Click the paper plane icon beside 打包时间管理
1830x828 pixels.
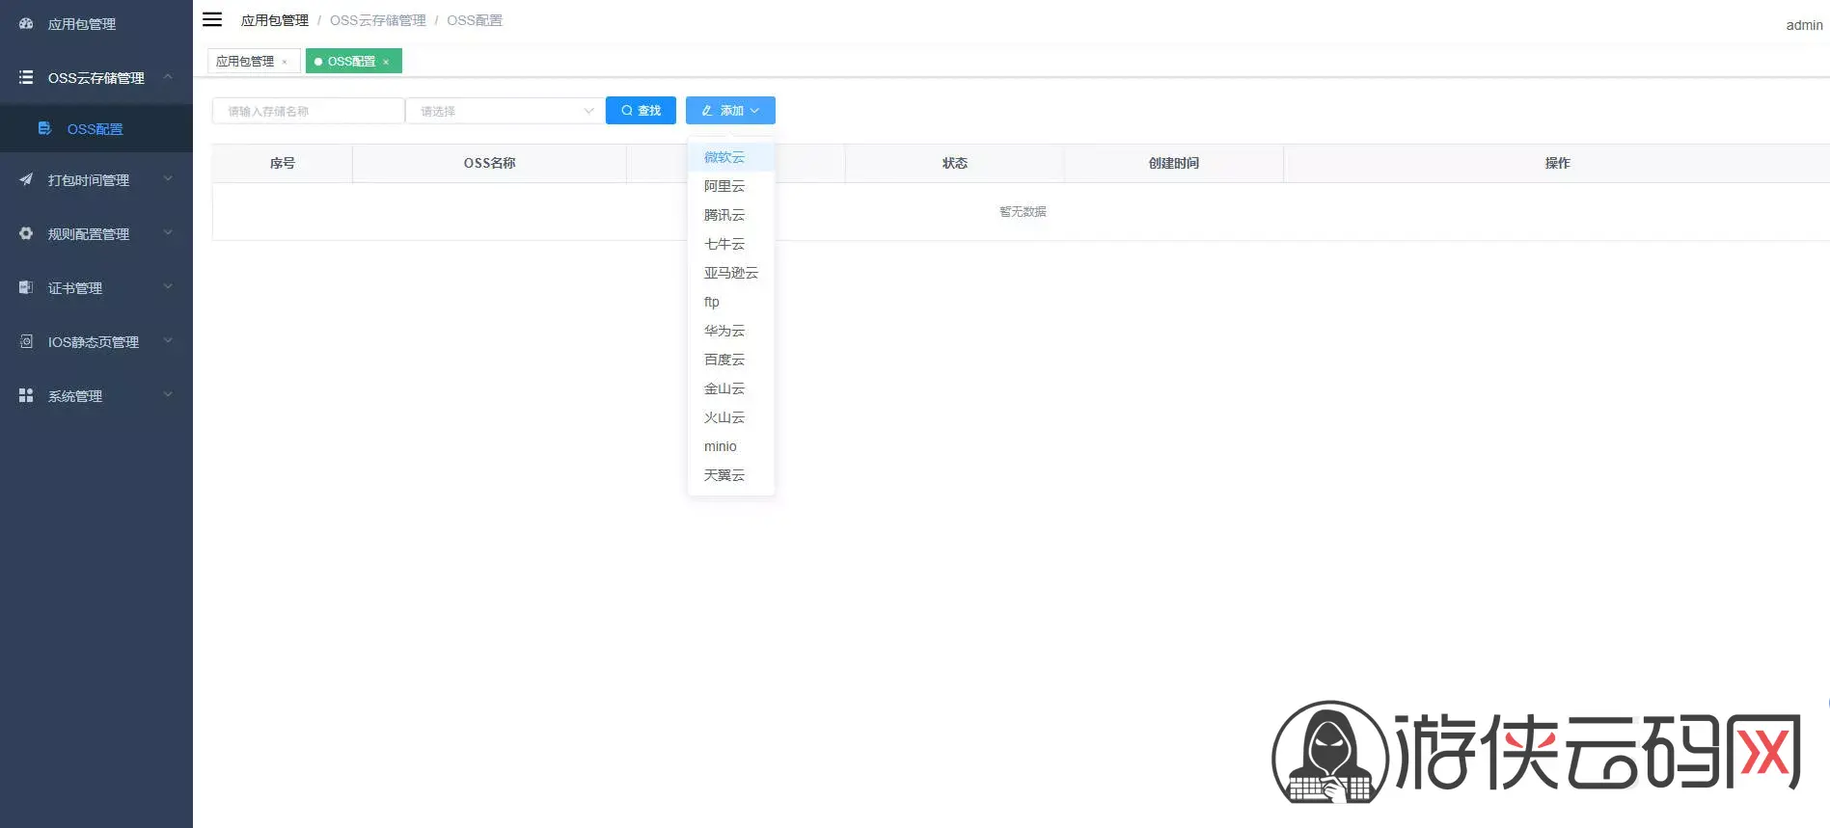26,179
